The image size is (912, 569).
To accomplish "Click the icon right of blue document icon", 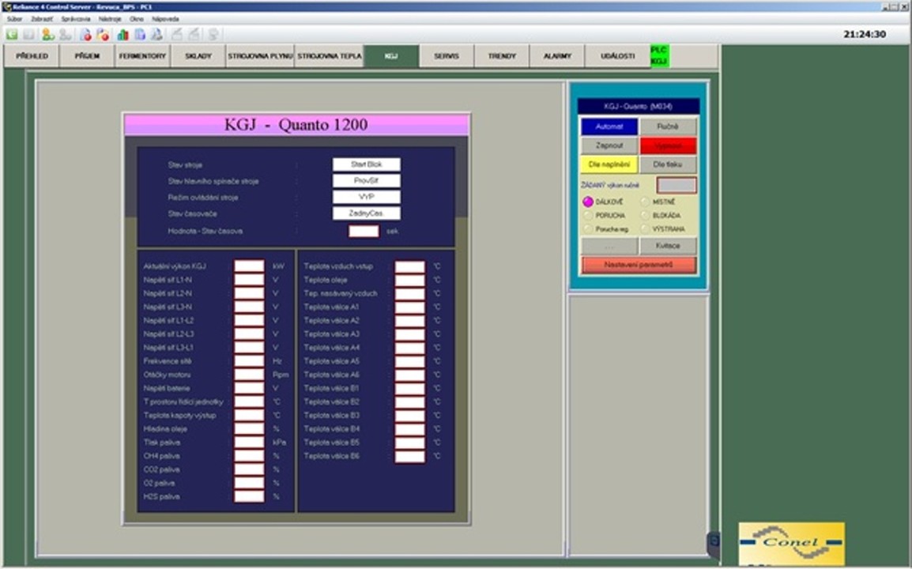I will coord(156,35).
